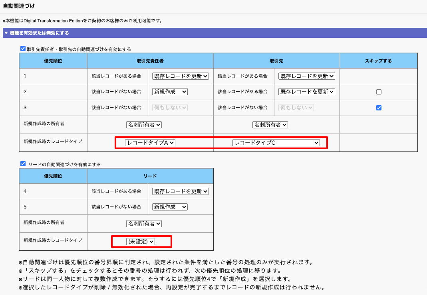Open the レコードタイプA dropdown
Viewport: 427px width, 295px height.
pos(150,142)
